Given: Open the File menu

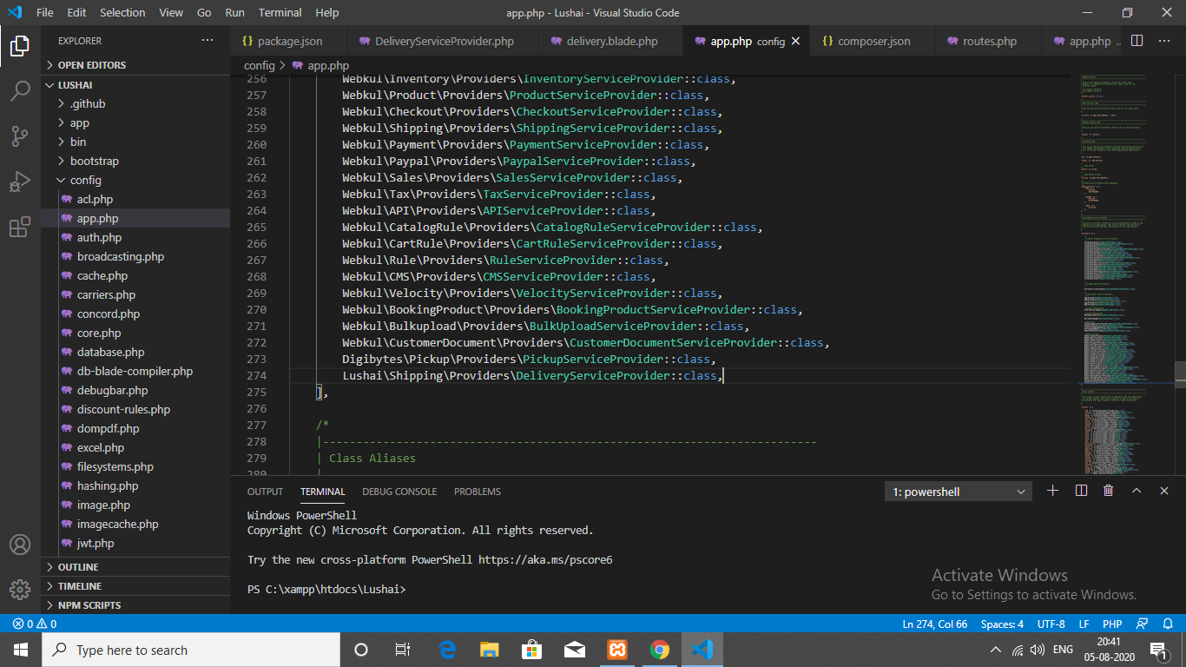Looking at the screenshot, I should [x=45, y=13].
